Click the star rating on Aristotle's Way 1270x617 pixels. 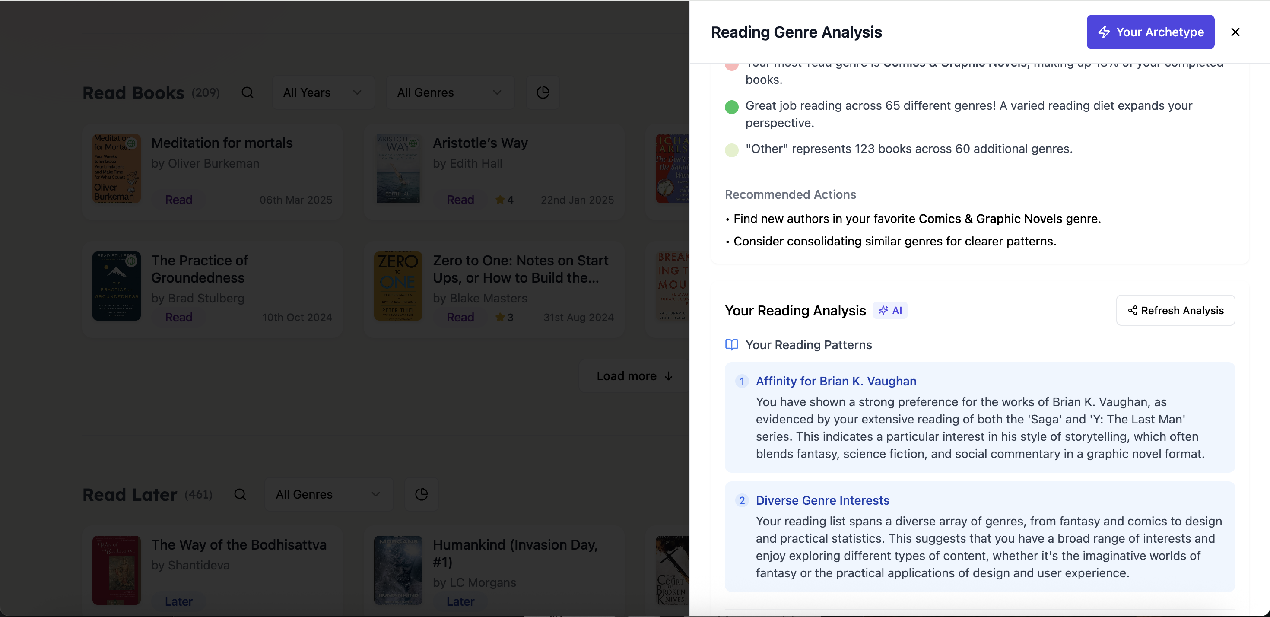505,200
